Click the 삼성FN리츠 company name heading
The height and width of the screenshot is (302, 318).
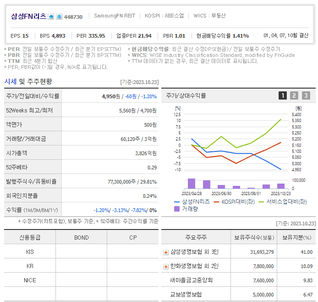pos(28,16)
